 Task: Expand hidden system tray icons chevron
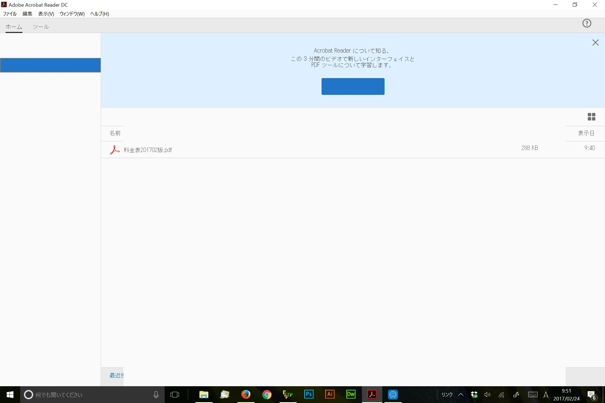pyautogui.click(x=461, y=395)
